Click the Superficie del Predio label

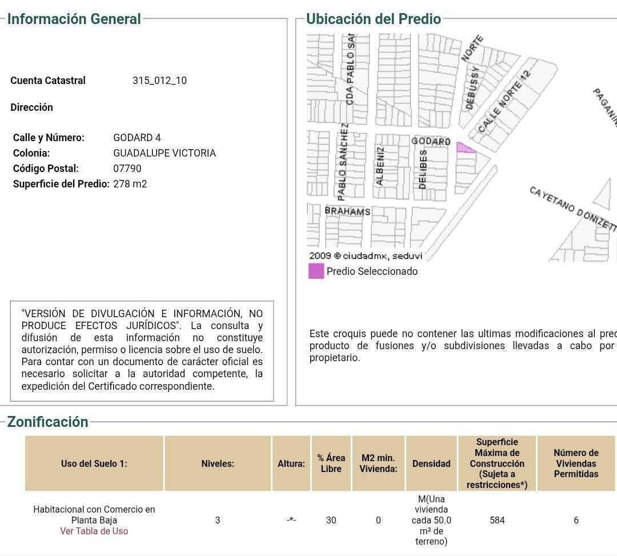pos(61,184)
